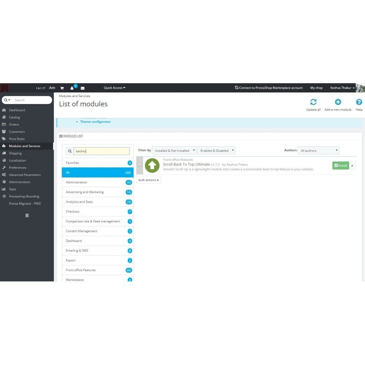This screenshot has width=365, height=365.
Task: Open the customer notifications person icon
Action: tap(72, 88)
